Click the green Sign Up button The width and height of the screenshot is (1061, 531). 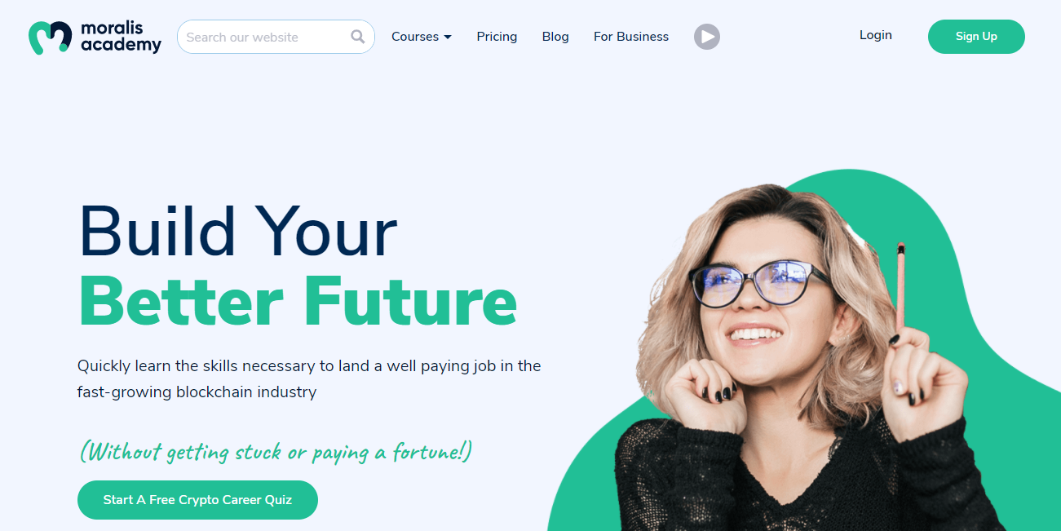(x=976, y=37)
